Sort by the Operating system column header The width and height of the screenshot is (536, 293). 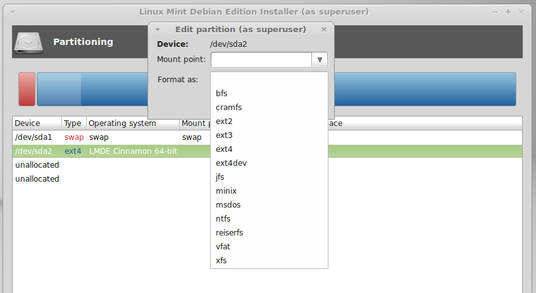(133, 123)
